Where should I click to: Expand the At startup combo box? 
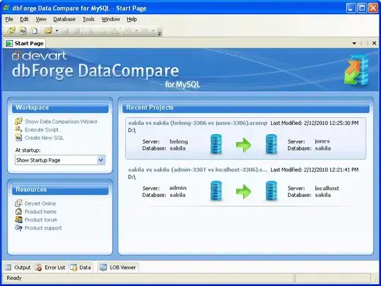pyautogui.click(x=101, y=160)
